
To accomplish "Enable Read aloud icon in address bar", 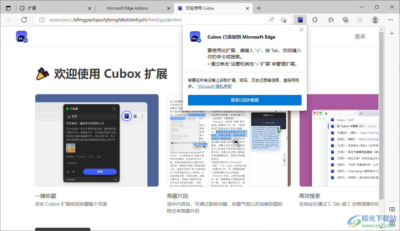I will 272,20.
